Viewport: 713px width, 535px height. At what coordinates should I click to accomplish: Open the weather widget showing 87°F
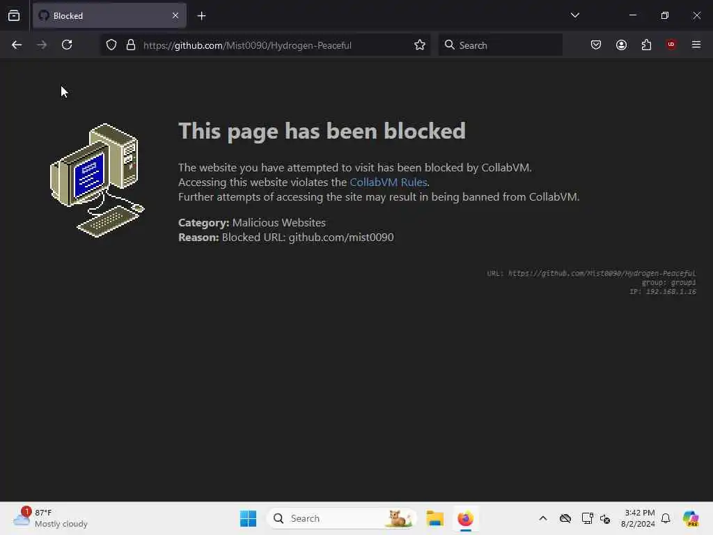coord(51,518)
